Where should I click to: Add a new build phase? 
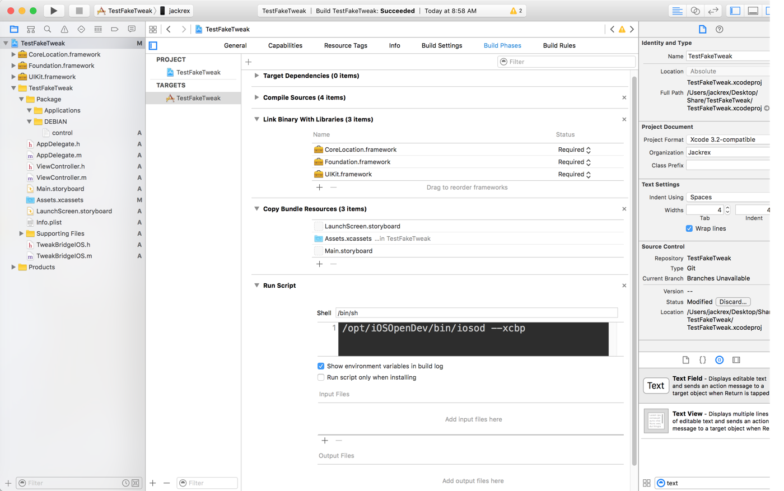point(249,62)
